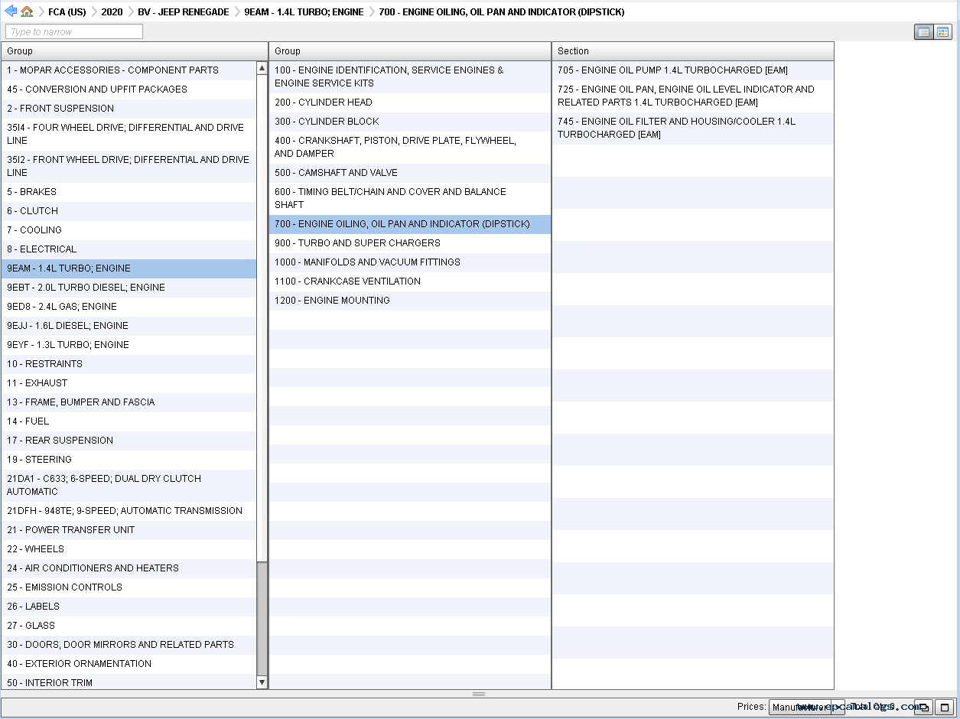
Task: Select 35I2 - FRONT WHEEL DRIVE group
Action: [x=129, y=166]
